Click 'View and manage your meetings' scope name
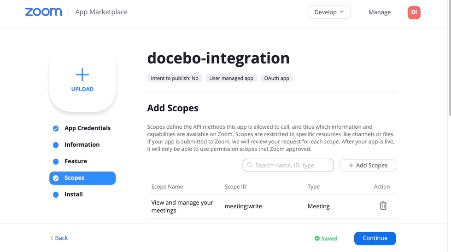Viewport: 451px width, 252px height. [182, 206]
